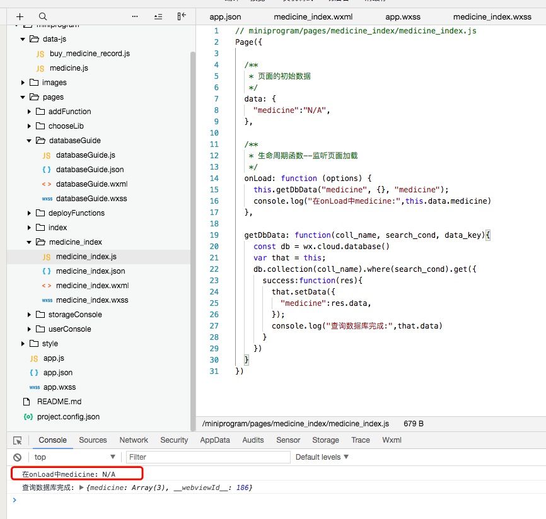
Task: Open medicine_index.js in the file tree
Action: pos(86,257)
